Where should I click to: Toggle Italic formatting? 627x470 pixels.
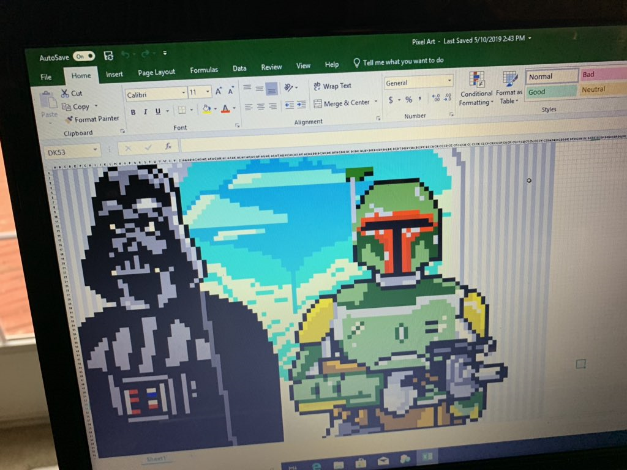click(x=145, y=111)
